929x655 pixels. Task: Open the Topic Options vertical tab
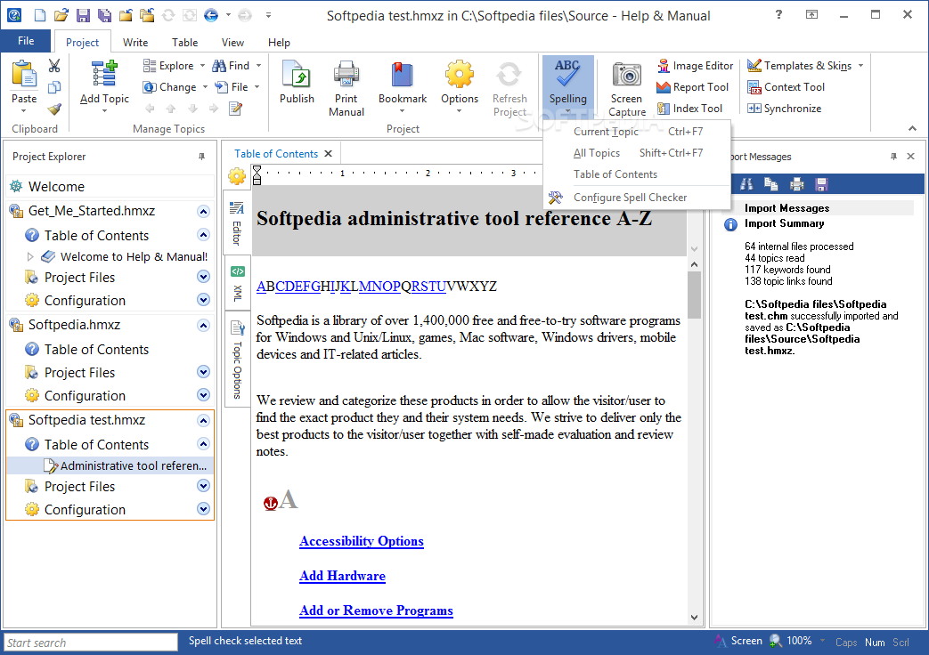[237, 359]
